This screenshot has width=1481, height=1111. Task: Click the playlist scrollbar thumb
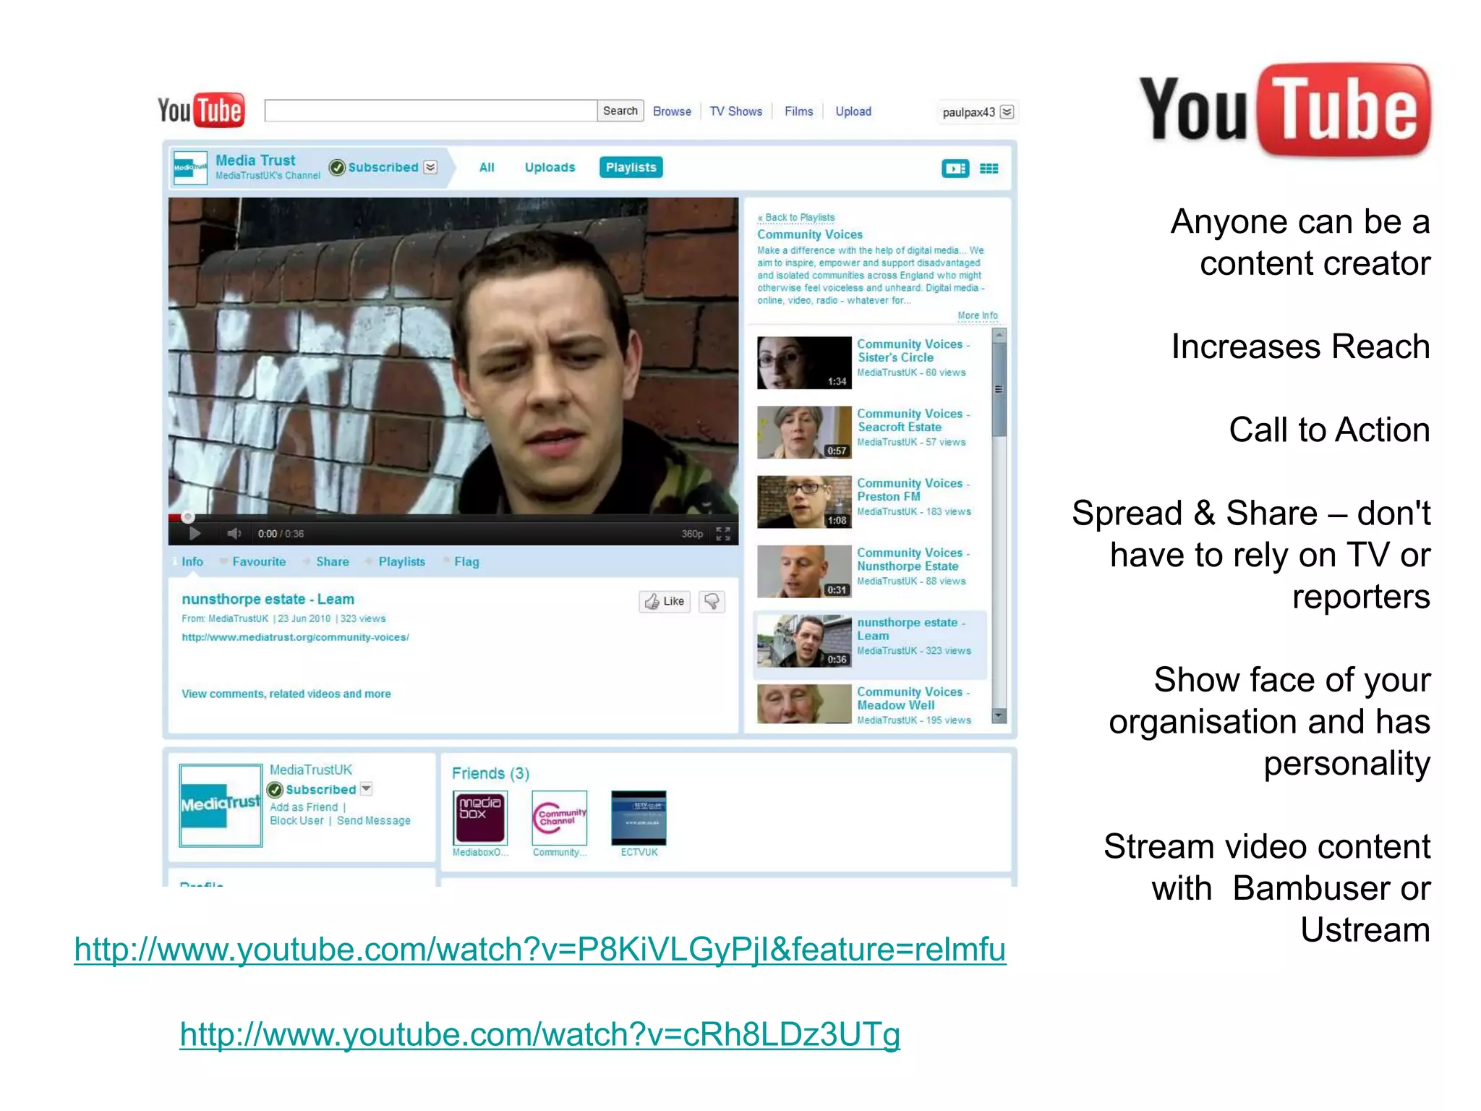point(999,390)
